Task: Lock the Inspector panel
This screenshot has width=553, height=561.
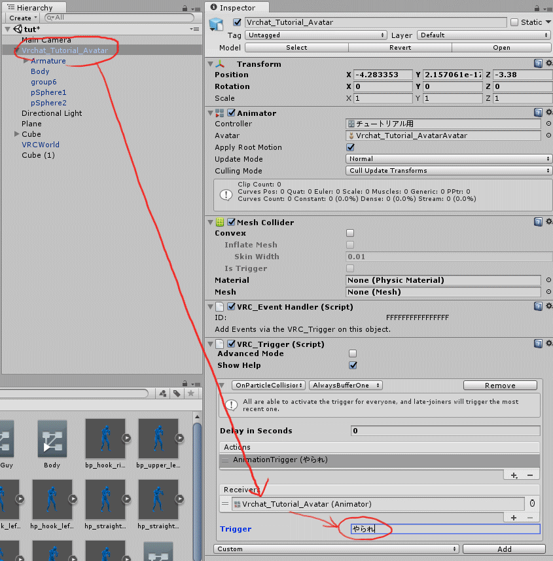Action: click(x=537, y=8)
